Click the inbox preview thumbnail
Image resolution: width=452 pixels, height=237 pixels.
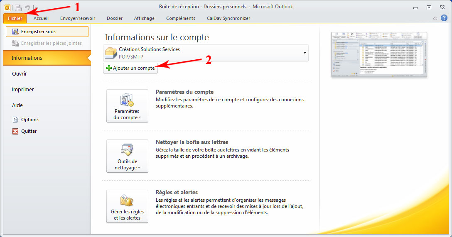[379, 54]
